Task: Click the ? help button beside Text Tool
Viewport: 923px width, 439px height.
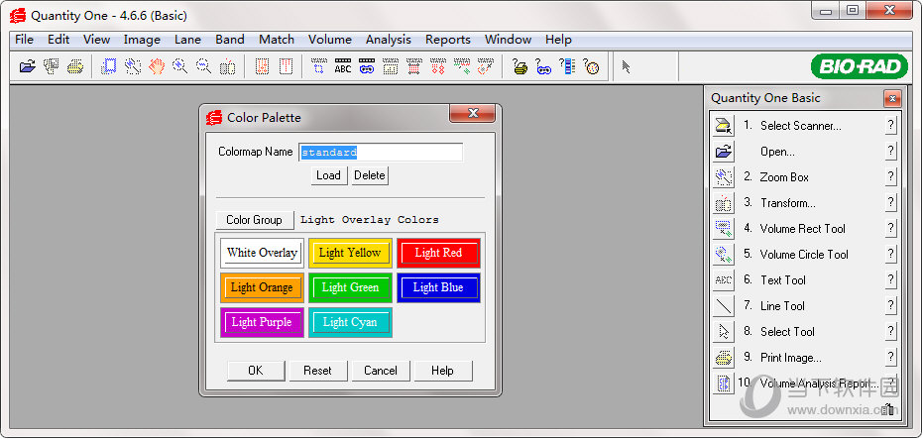Action: 890,280
